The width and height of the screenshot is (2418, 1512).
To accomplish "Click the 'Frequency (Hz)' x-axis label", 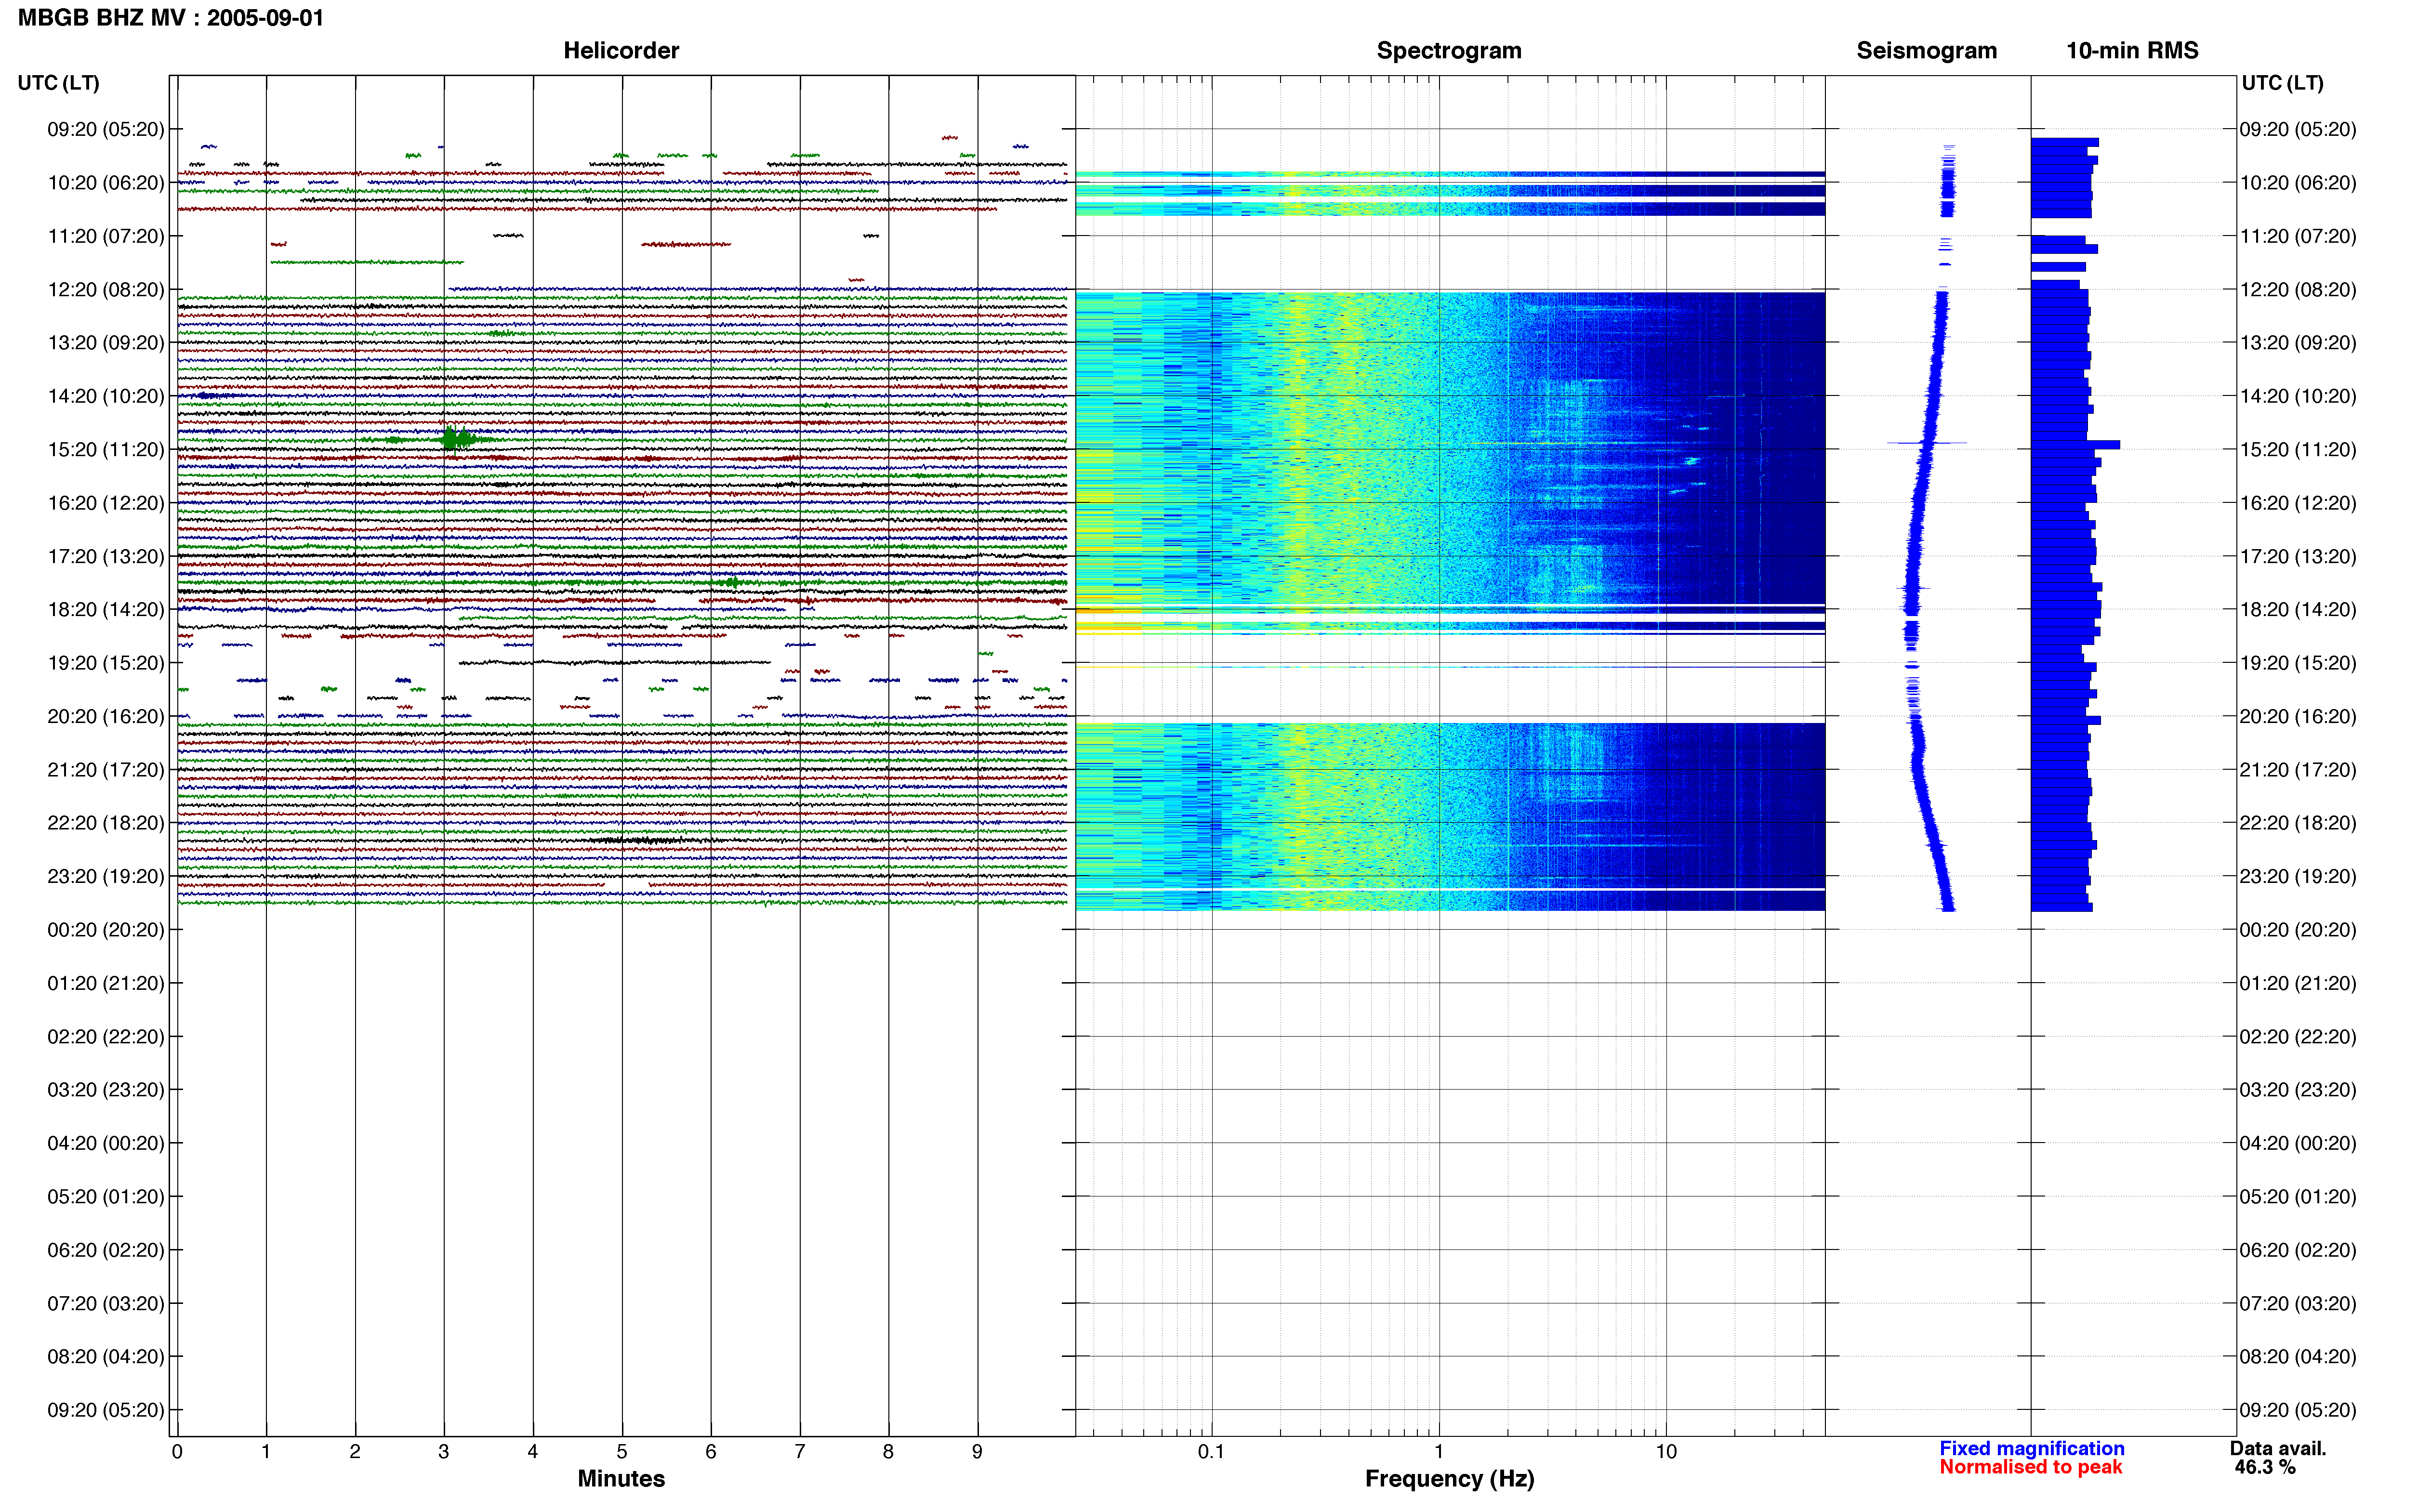I will [x=1449, y=1478].
